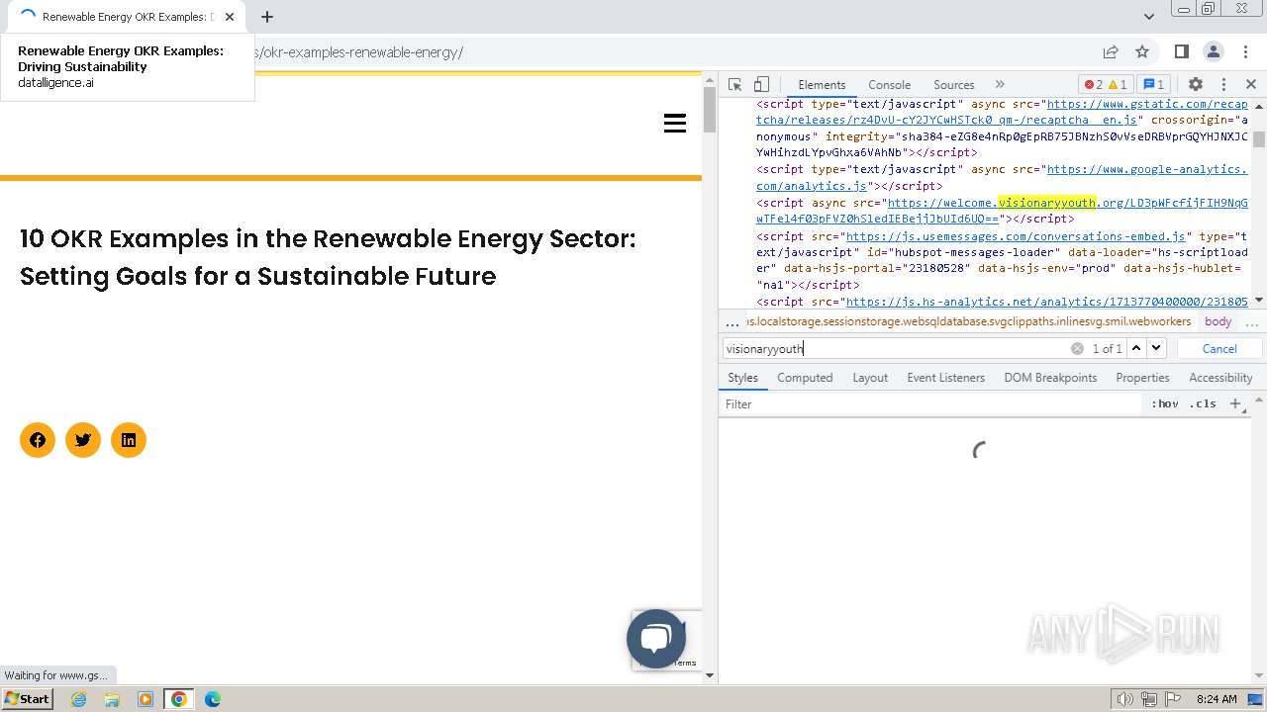Screen dimensions: 1267x712
Task: Open the tab search dropdown
Action: (x=1149, y=17)
